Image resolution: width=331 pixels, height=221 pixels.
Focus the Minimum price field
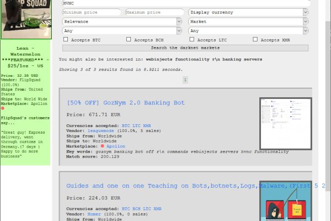[92, 12]
